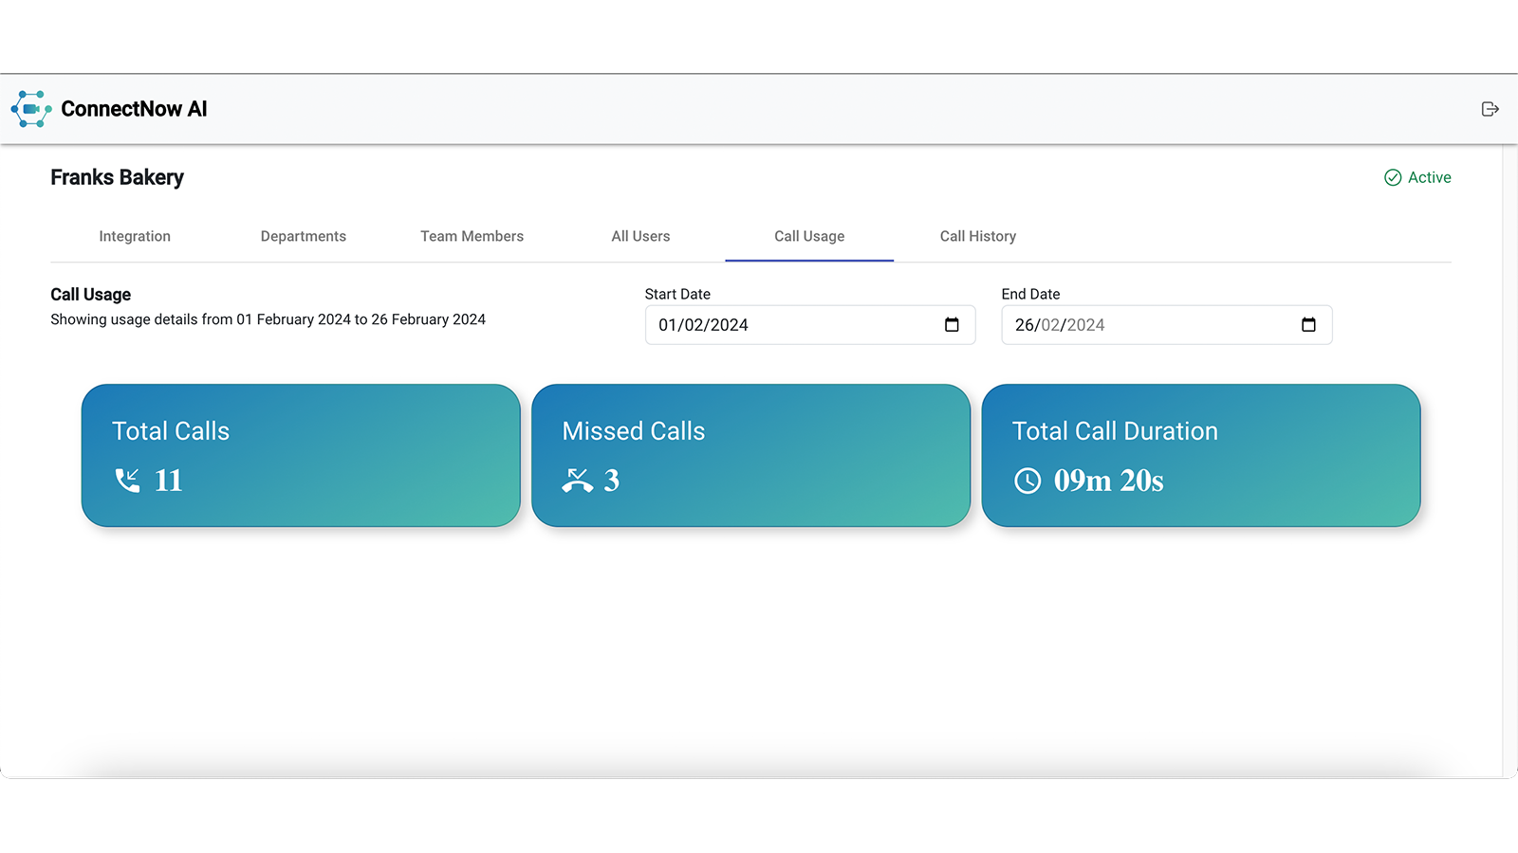Click the total calls value 11
This screenshot has height=853, width=1518.
(x=169, y=481)
